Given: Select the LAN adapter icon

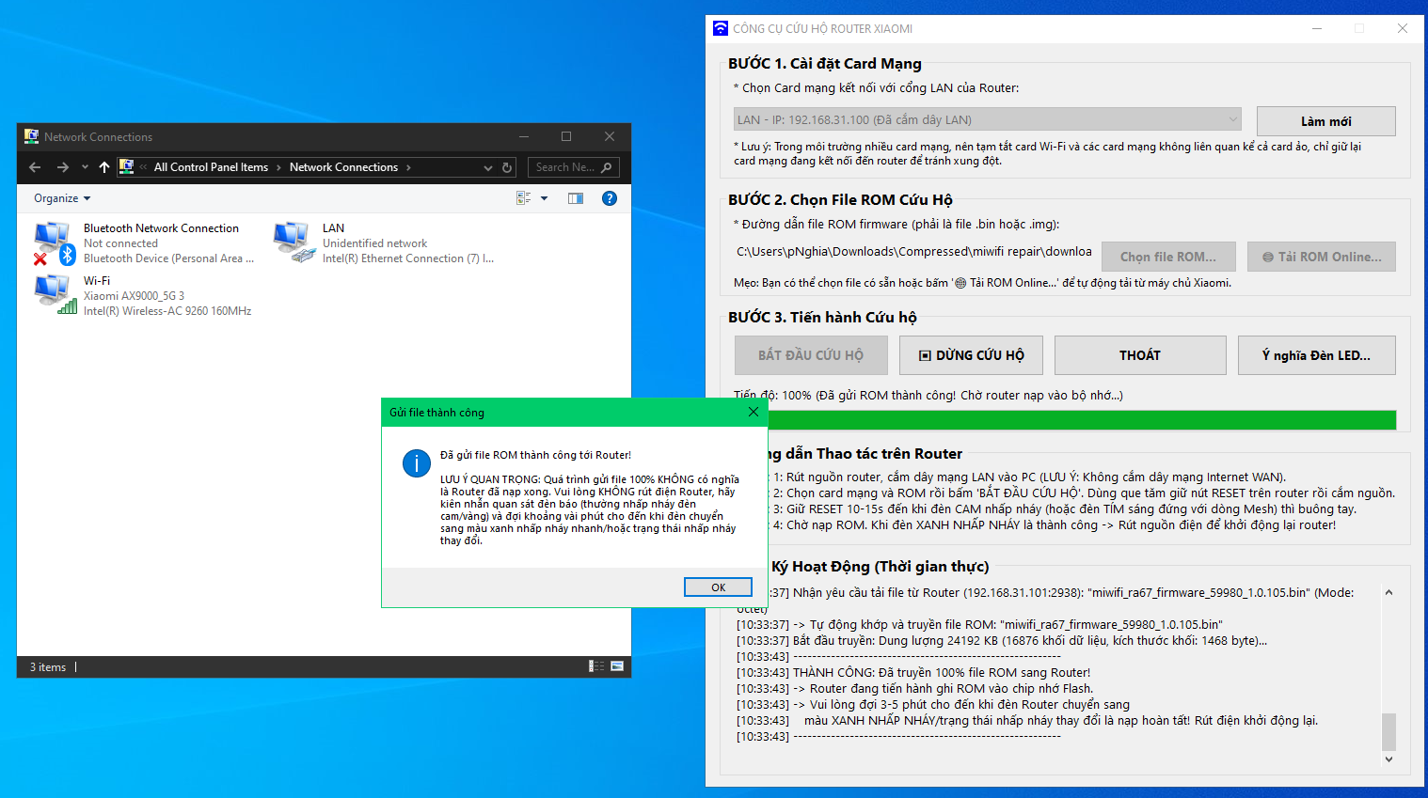Looking at the screenshot, I should pyautogui.click(x=294, y=243).
